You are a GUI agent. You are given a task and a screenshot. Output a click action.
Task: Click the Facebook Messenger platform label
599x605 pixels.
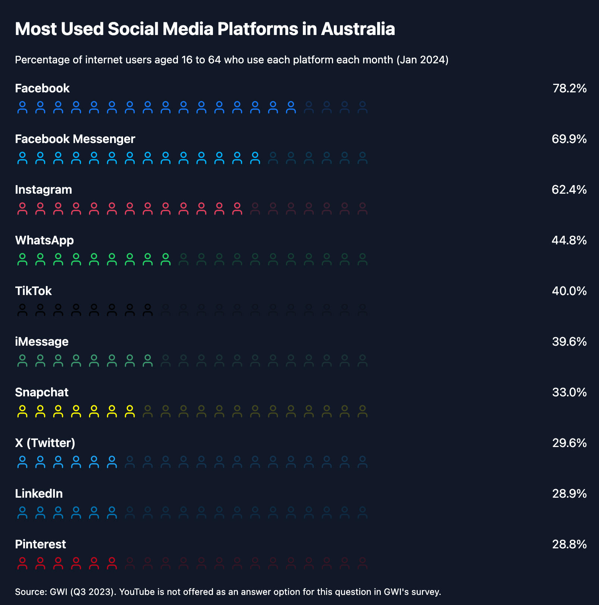[x=75, y=139]
